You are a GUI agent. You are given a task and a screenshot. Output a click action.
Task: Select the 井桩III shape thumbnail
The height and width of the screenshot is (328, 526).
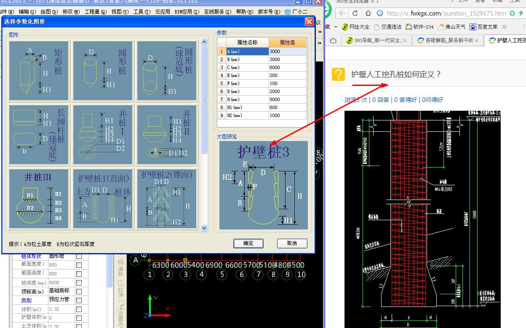[39, 199]
